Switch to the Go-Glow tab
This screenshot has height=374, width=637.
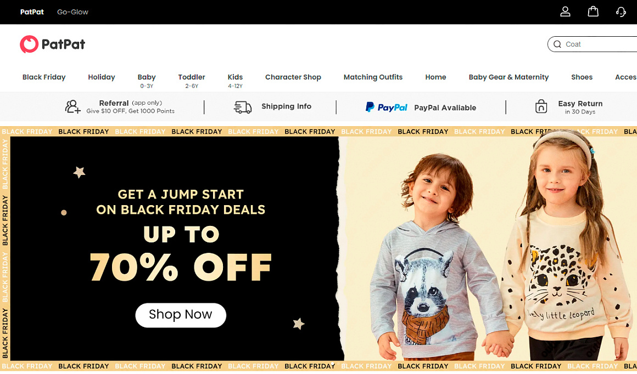click(72, 12)
